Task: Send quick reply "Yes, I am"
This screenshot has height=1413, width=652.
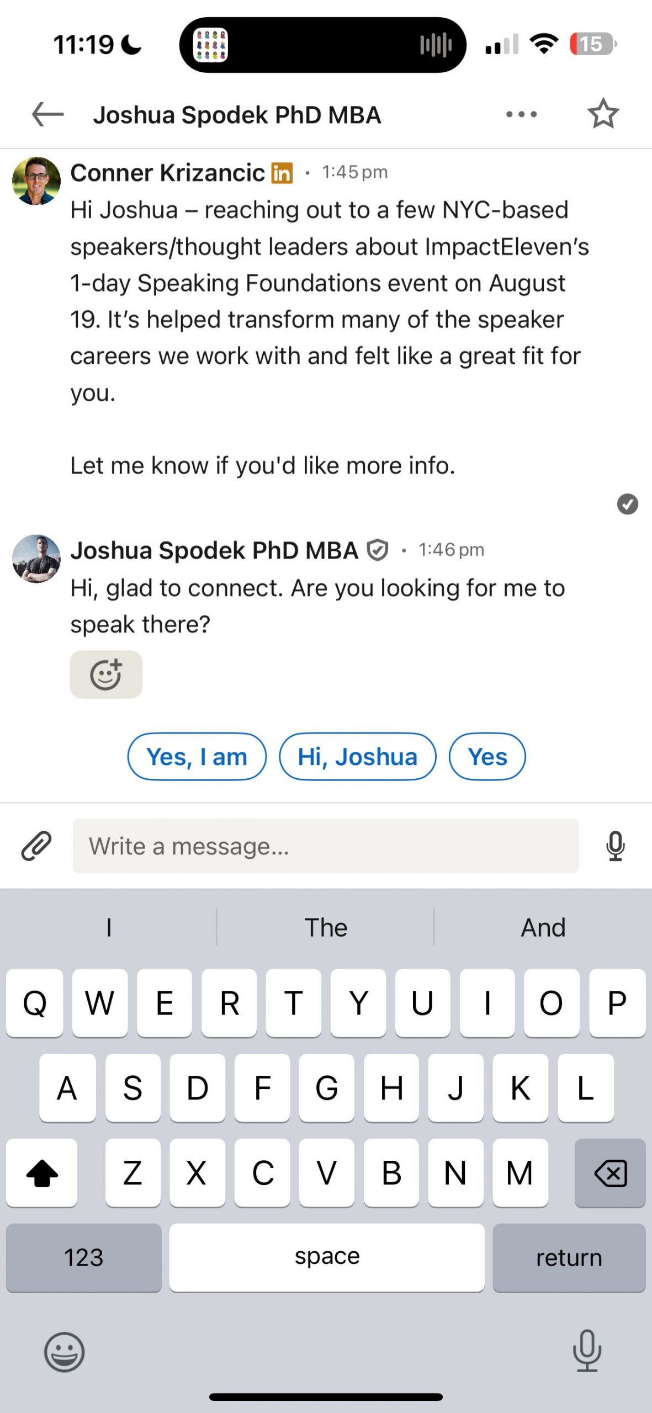Action: pyautogui.click(x=197, y=757)
